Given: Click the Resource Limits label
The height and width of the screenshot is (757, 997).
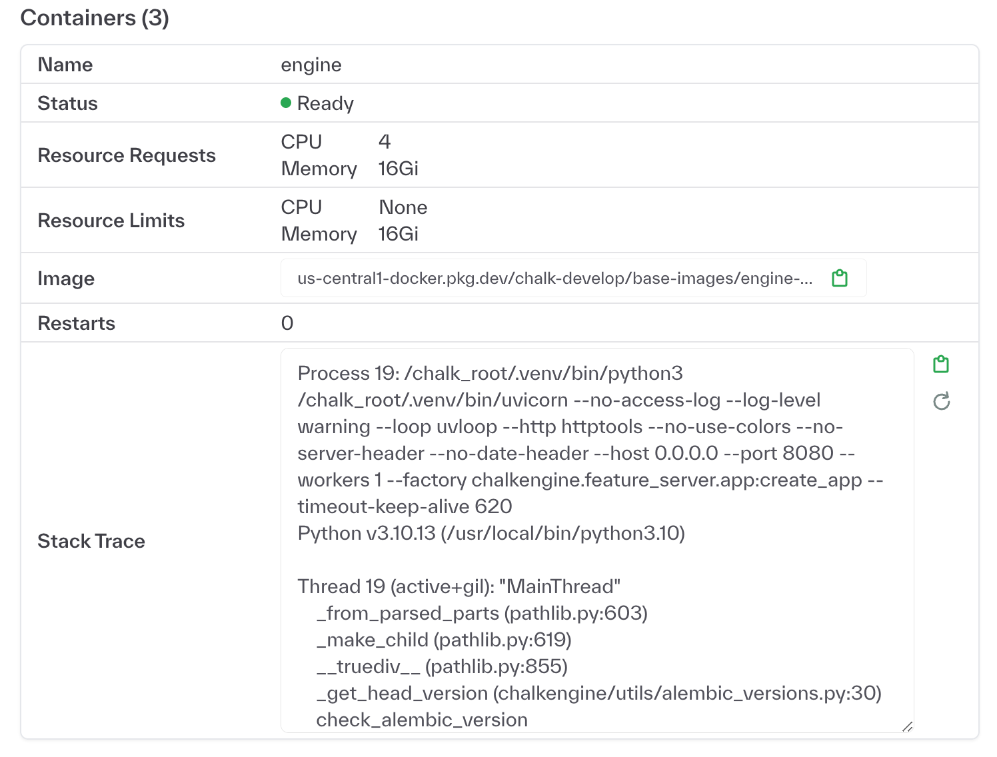Looking at the screenshot, I should [x=111, y=220].
